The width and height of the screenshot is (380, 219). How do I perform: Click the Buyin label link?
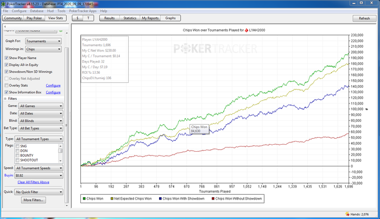pos(9,176)
